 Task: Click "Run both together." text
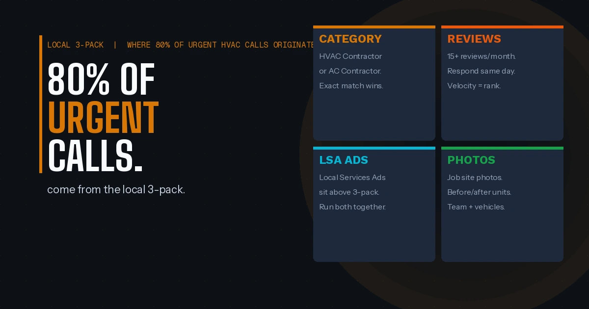point(352,207)
